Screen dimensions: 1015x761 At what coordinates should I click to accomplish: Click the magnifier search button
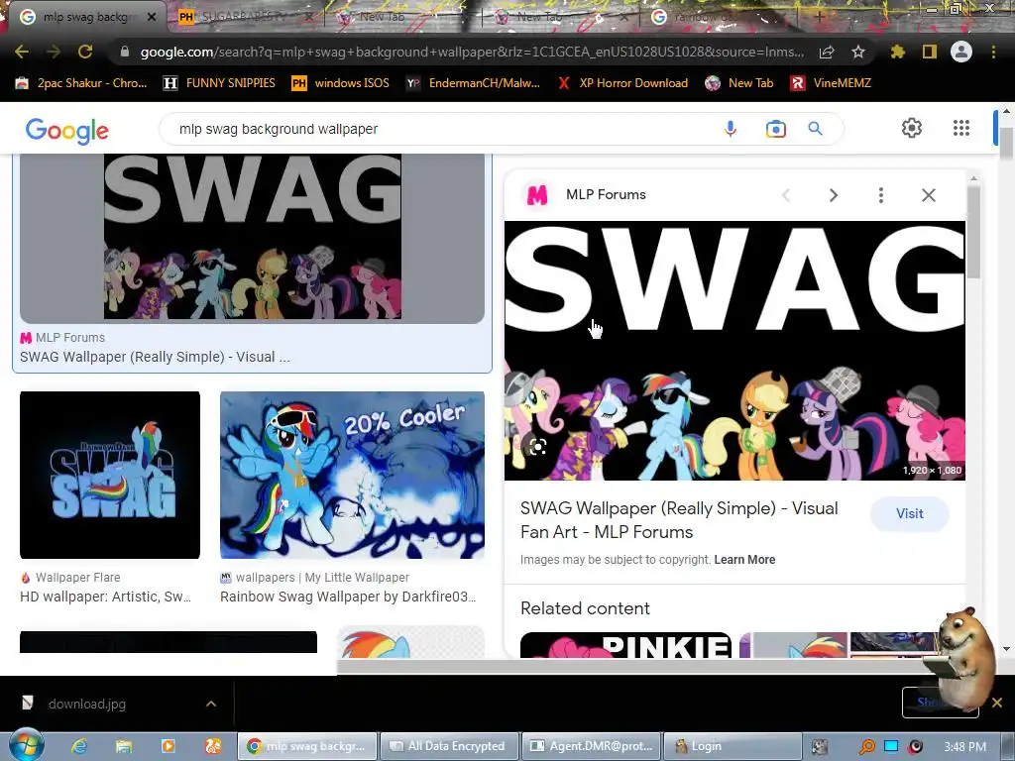coord(815,129)
